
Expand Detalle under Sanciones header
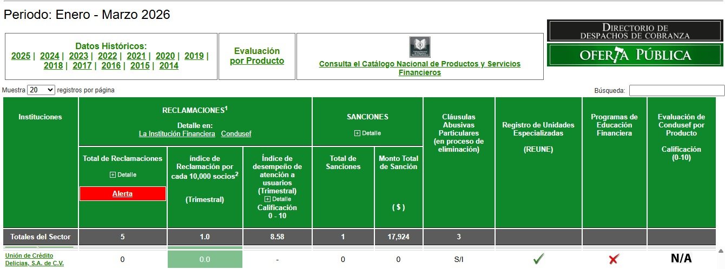(367, 133)
